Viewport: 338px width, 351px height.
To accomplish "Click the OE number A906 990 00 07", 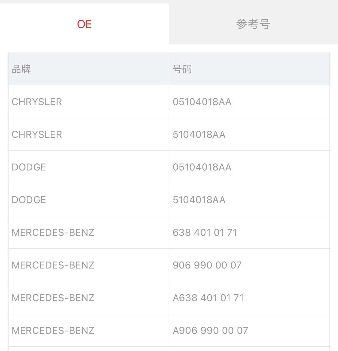I will coord(210,331).
